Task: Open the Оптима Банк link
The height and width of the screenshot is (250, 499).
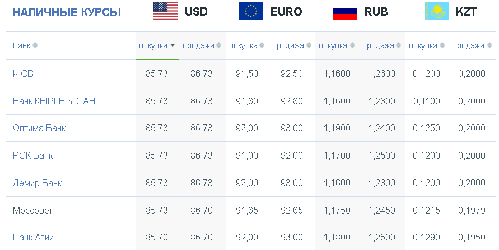Action: click(39, 128)
